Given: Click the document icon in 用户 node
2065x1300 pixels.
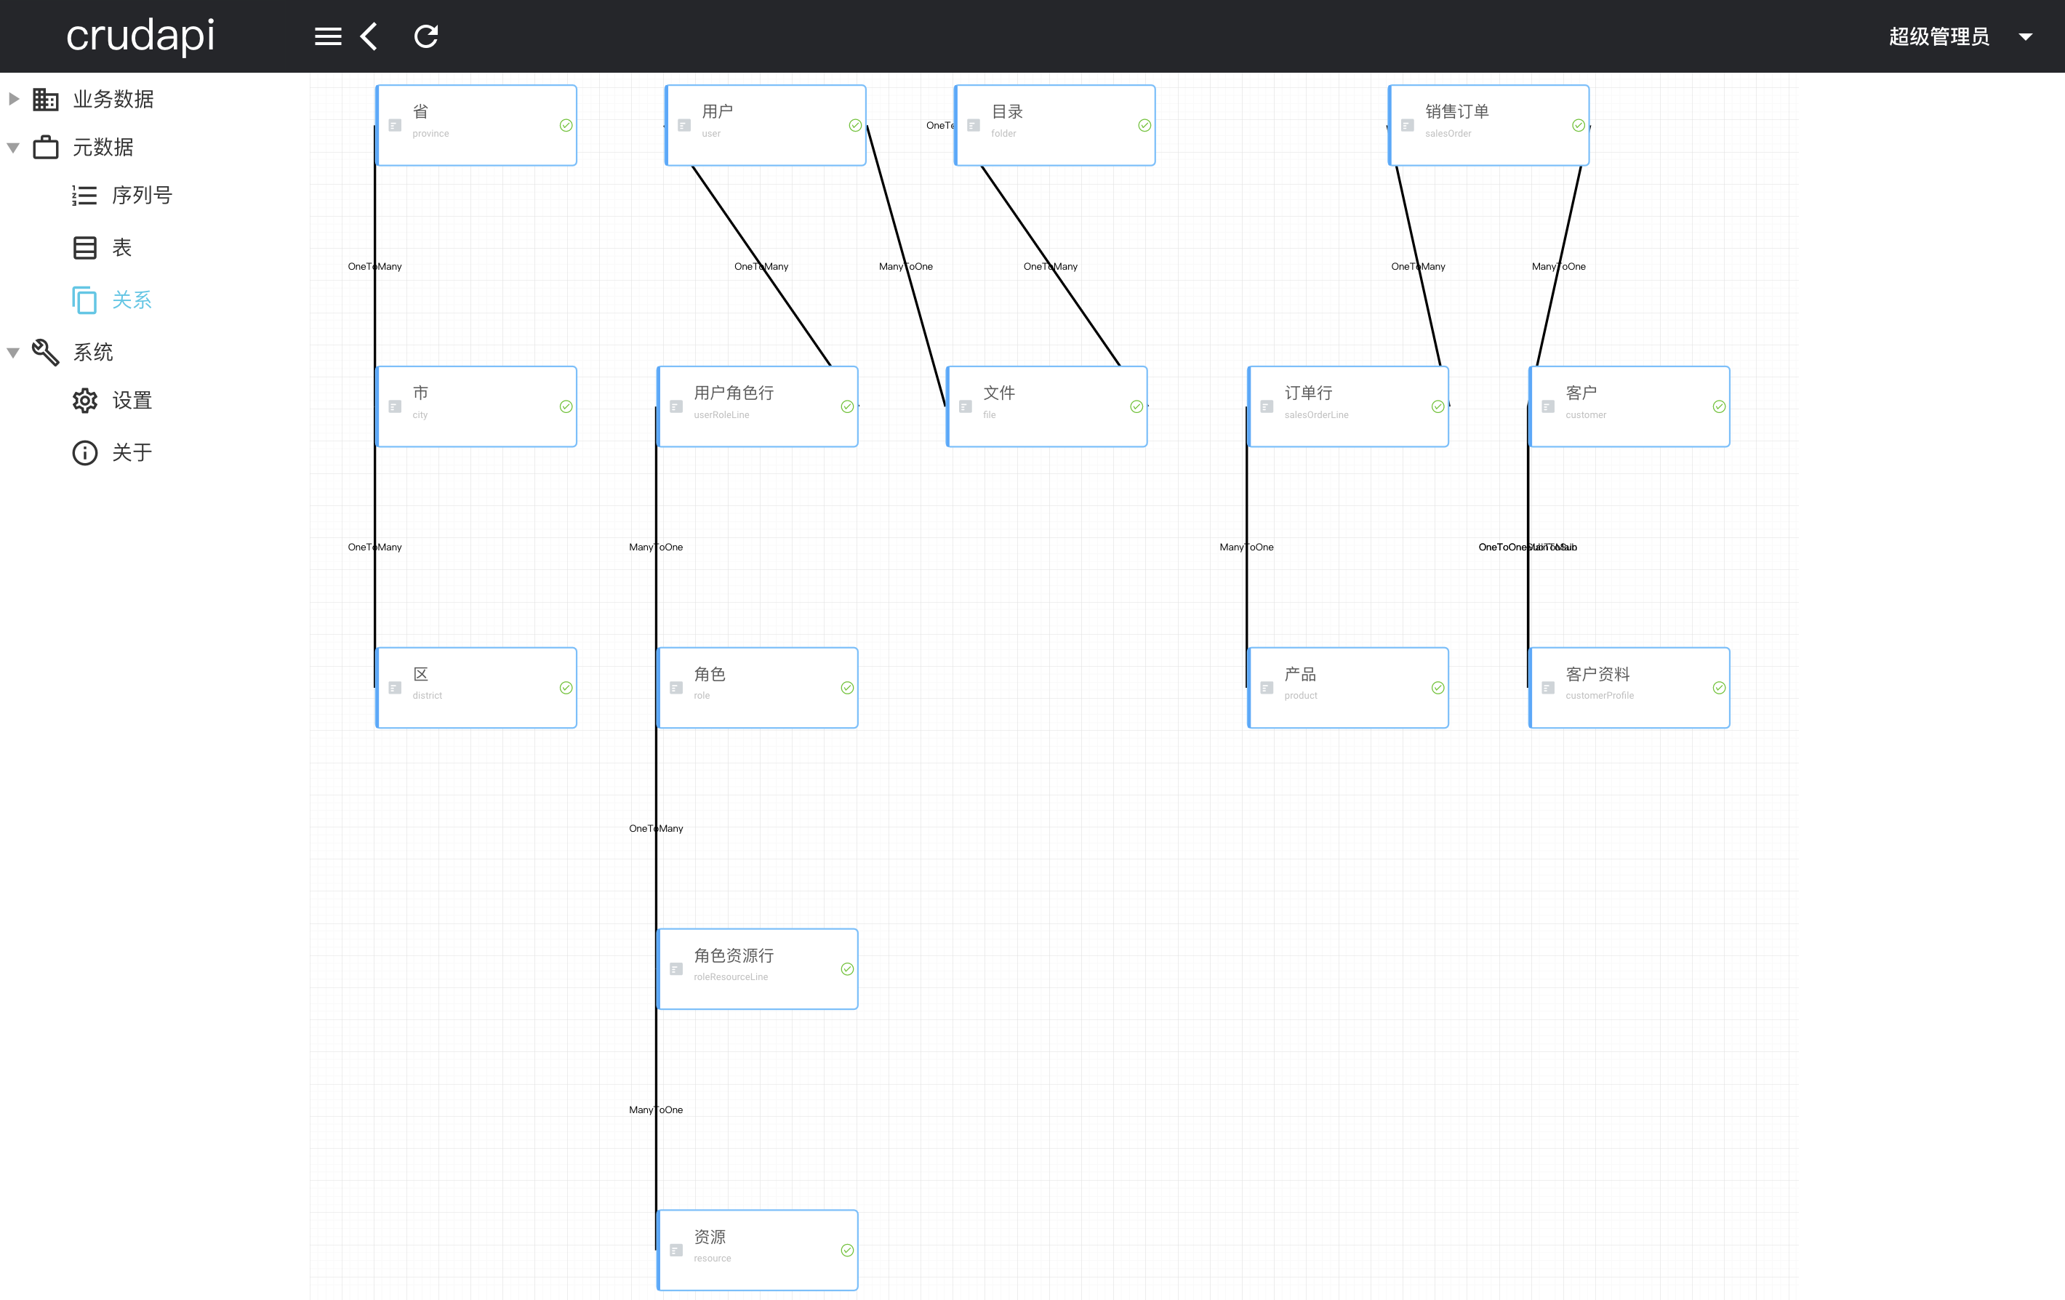Looking at the screenshot, I should coord(683,125).
